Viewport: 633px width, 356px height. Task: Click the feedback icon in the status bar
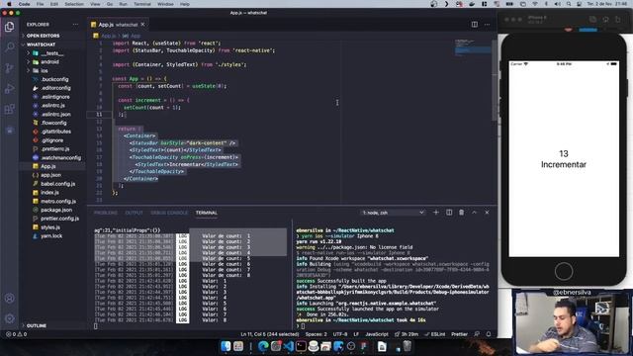(x=477, y=334)
